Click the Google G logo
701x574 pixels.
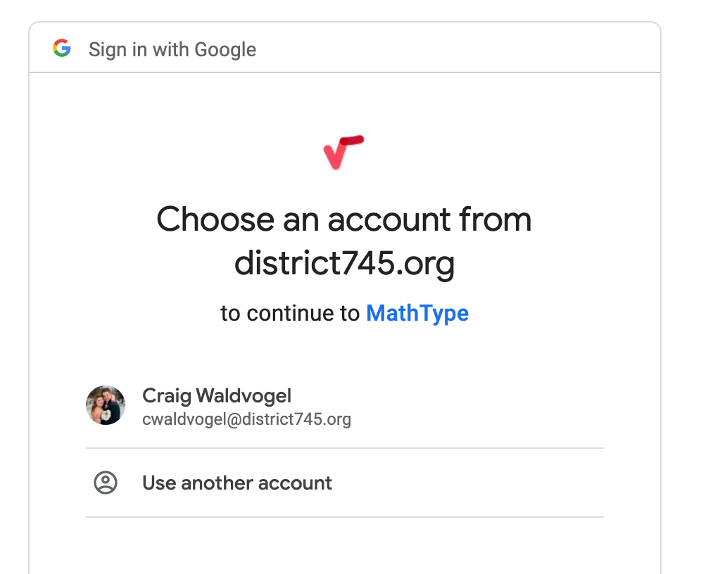[62, 49]
